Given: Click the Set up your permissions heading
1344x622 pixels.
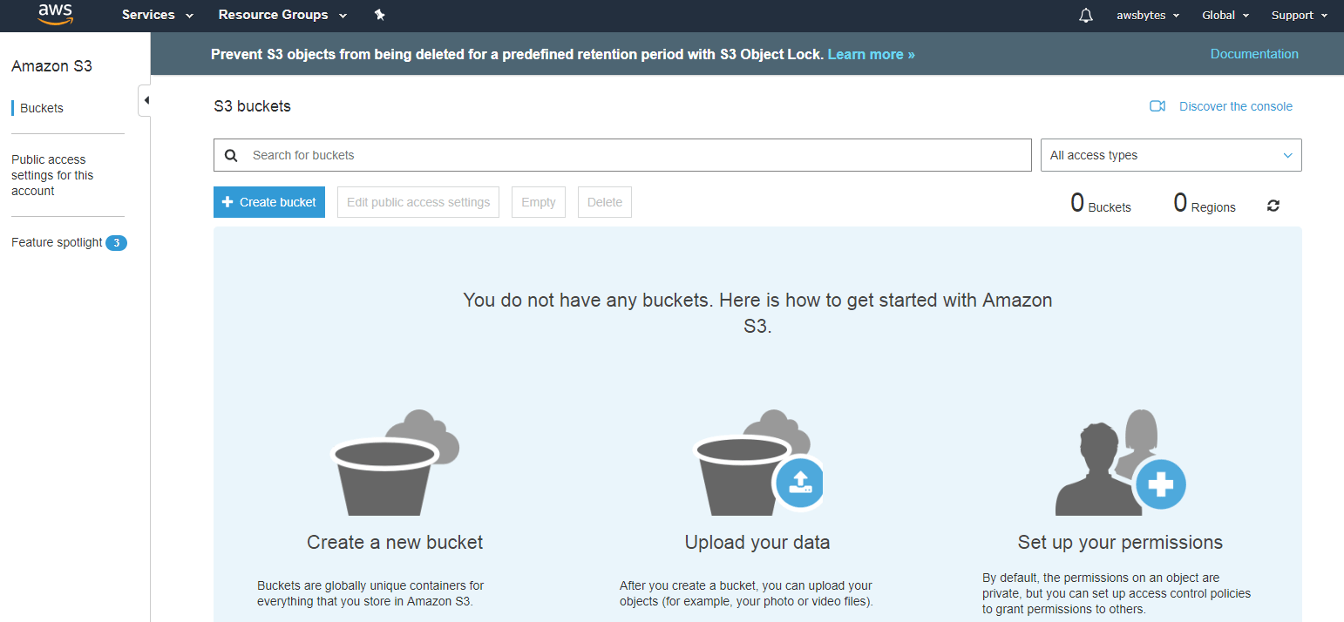Looking at the screenshot, I should pyautogui.click(x=1120, y=542).
